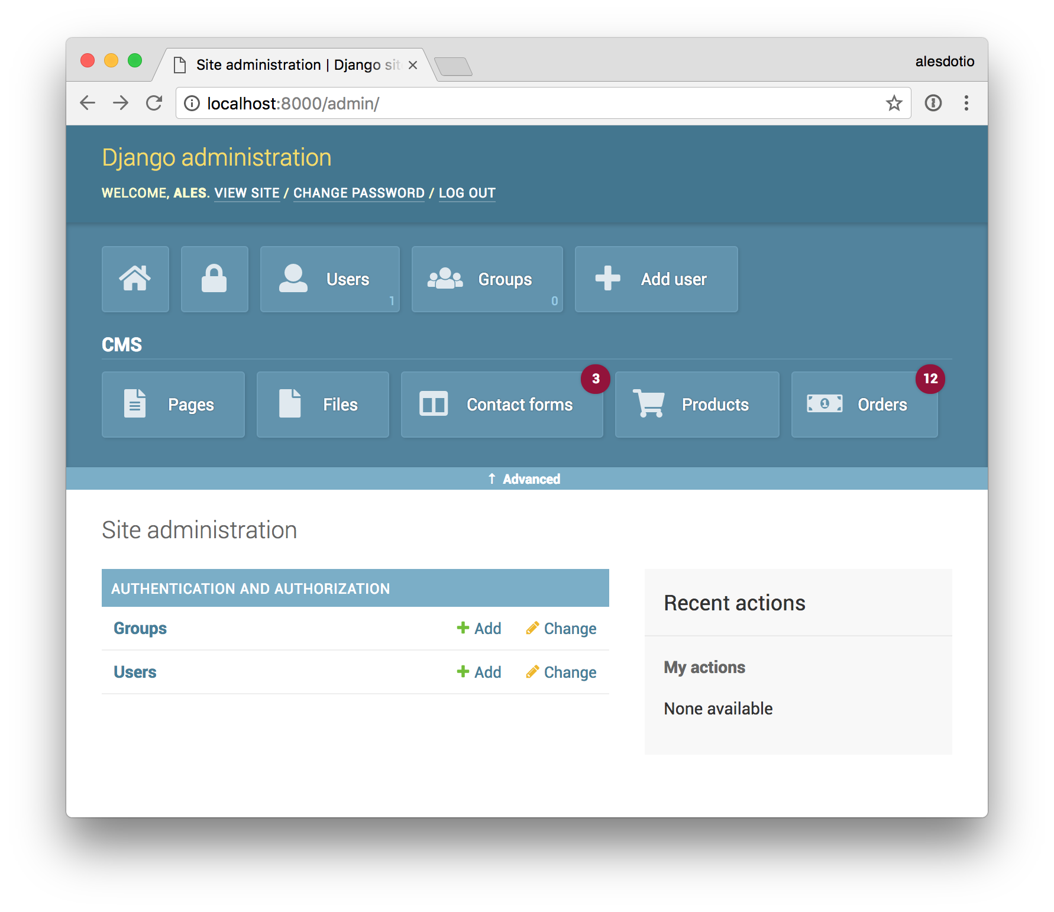Select the Site administration browser tab
1054x912 pixels.
[284, 64]
